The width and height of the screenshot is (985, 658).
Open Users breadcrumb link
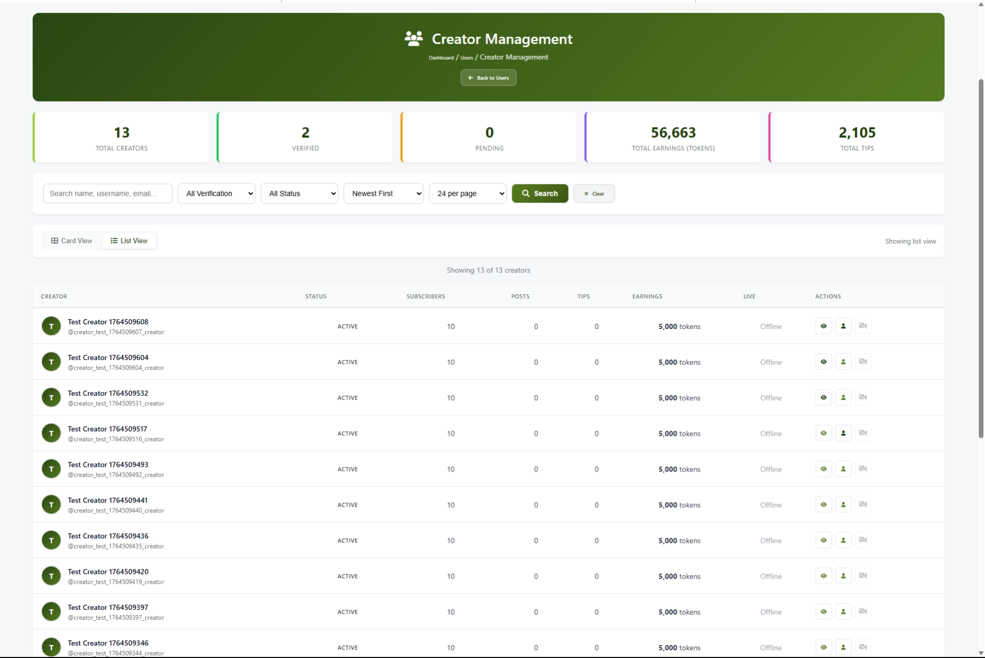[x=467, y=58]
